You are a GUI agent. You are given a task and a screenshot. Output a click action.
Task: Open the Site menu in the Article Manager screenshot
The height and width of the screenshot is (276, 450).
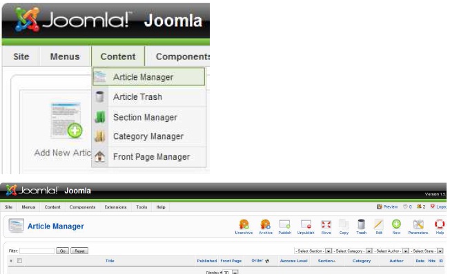8,207
